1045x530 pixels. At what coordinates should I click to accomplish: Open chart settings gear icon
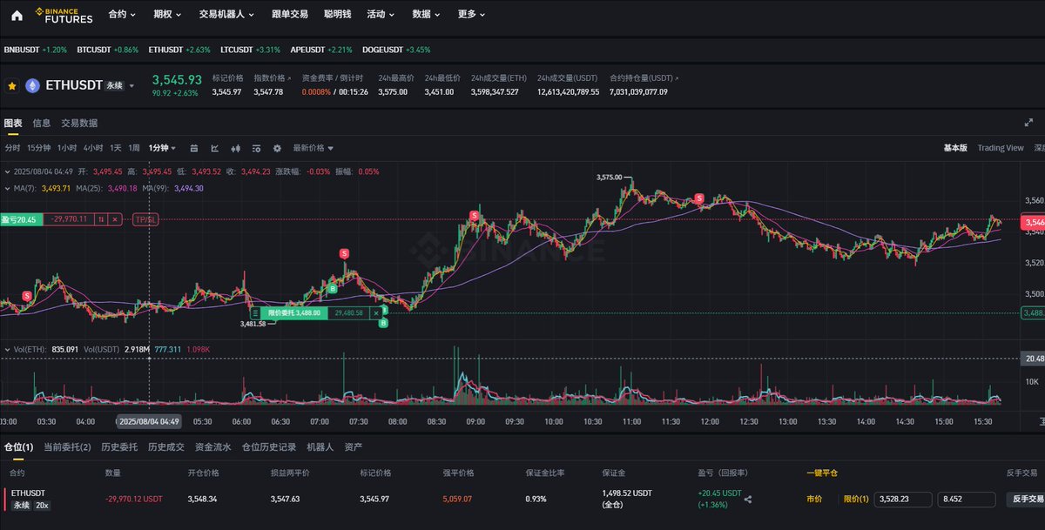(x=277, y=148)
